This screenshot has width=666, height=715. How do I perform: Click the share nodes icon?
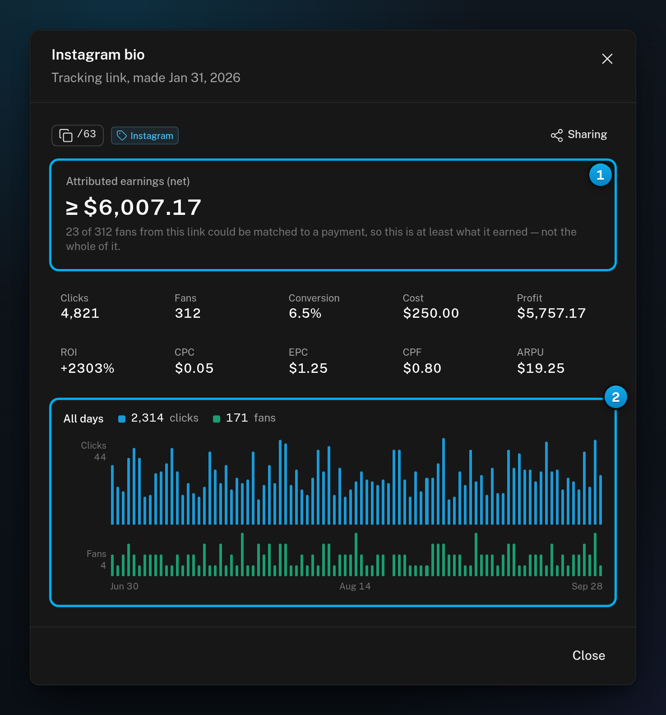[557, 135]
